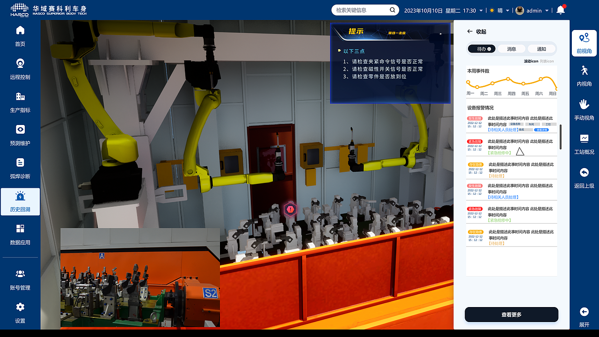Click the 以下三点 subtitle in the hint
The width and height of the screenshot is (599, 337).
[x=354, y=51]
